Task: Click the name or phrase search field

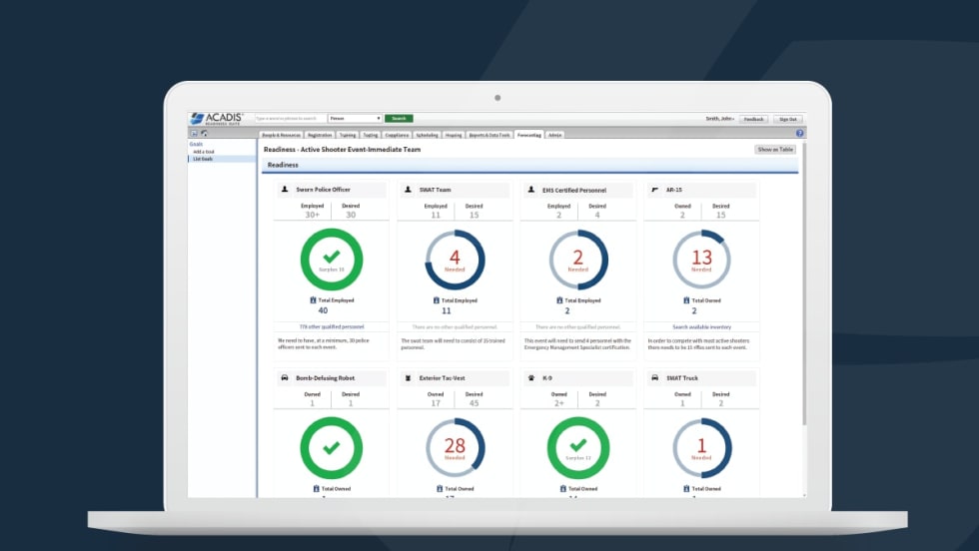Action: coord(291,118)
